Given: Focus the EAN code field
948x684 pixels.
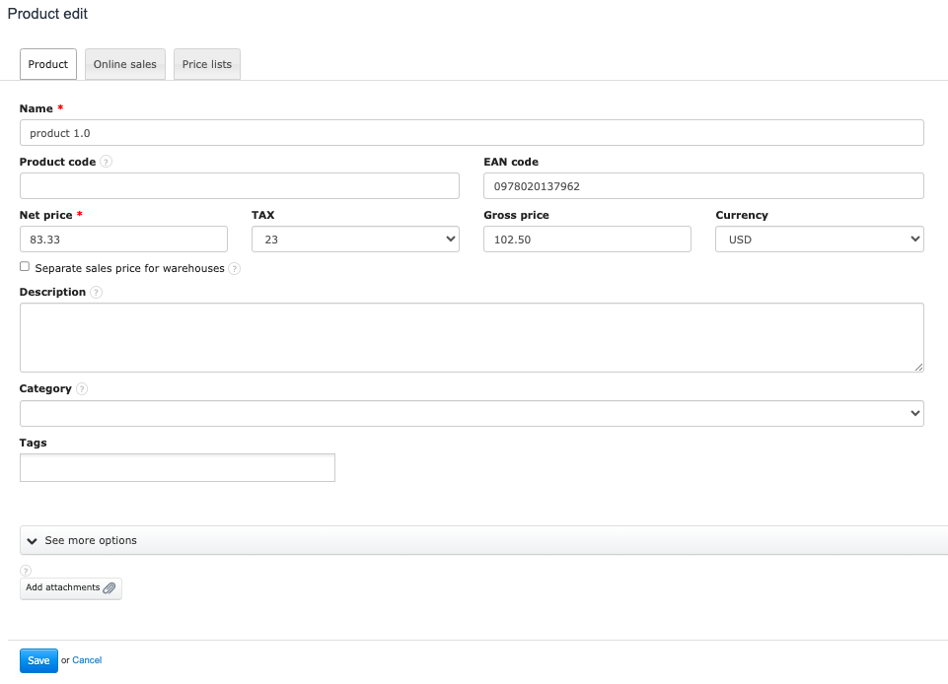Looking at the screenshot, I should point(703,186).
